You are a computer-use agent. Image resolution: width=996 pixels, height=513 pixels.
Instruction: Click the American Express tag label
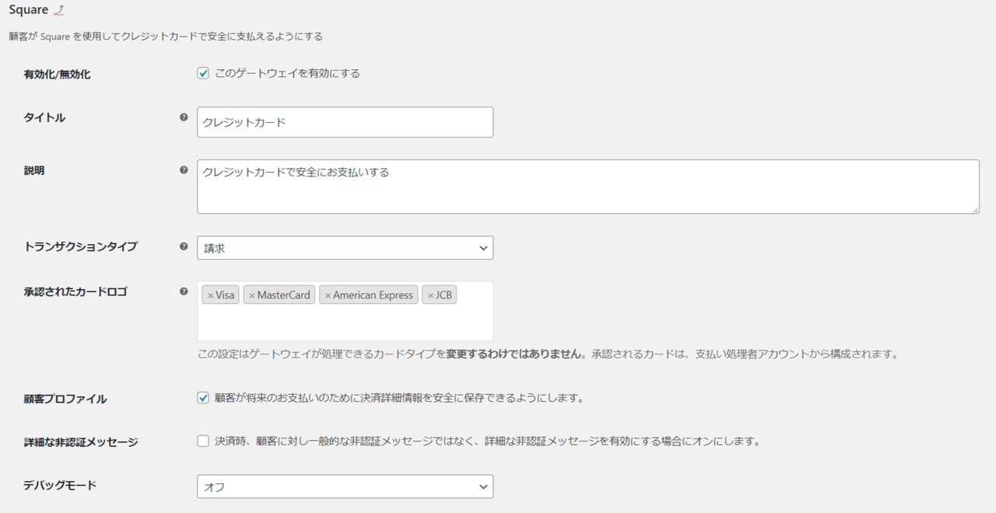click(373, 295)
